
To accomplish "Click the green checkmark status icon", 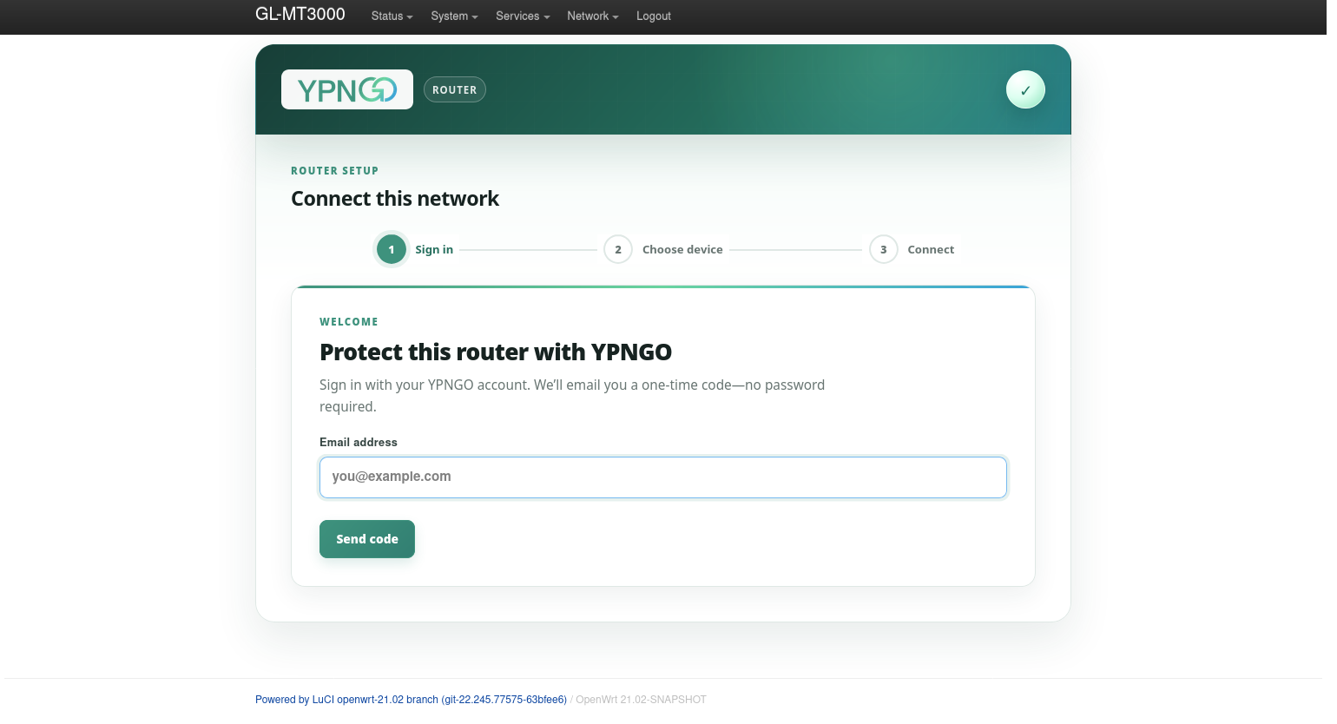I will [x=1025, y=89].
